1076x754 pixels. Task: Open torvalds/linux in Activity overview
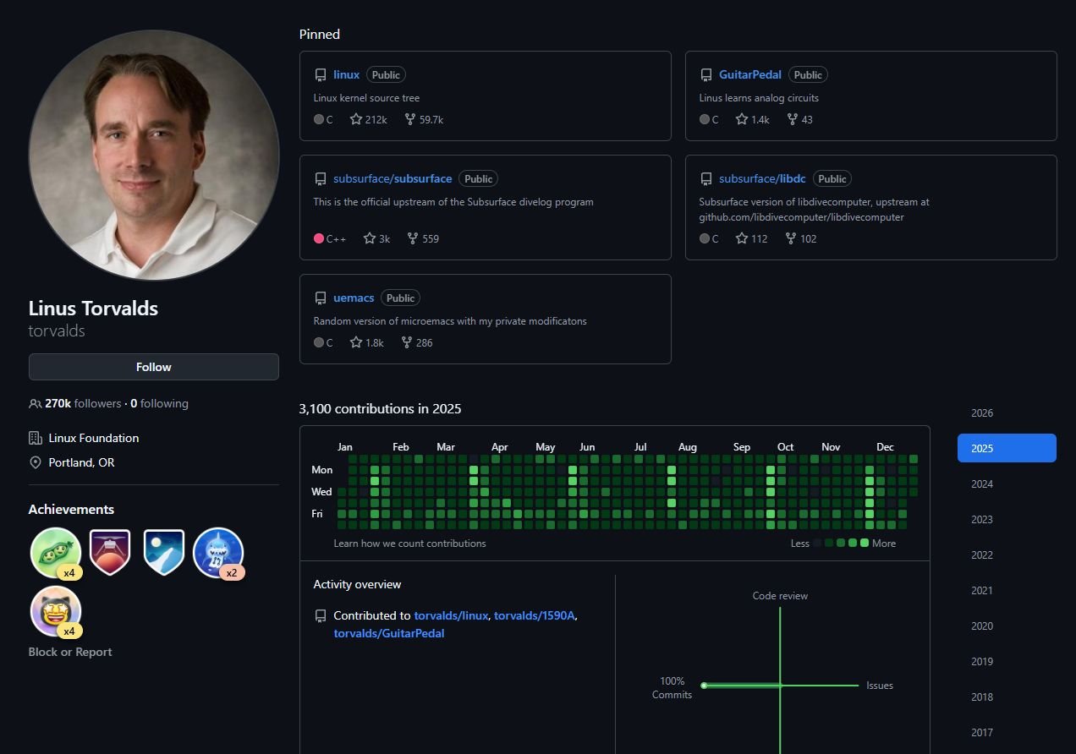451,615
